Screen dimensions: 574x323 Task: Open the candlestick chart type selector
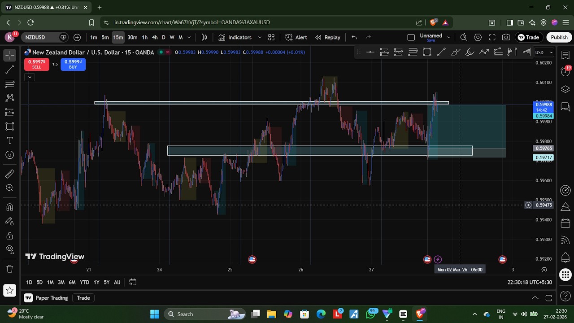[x=204, y=37]
